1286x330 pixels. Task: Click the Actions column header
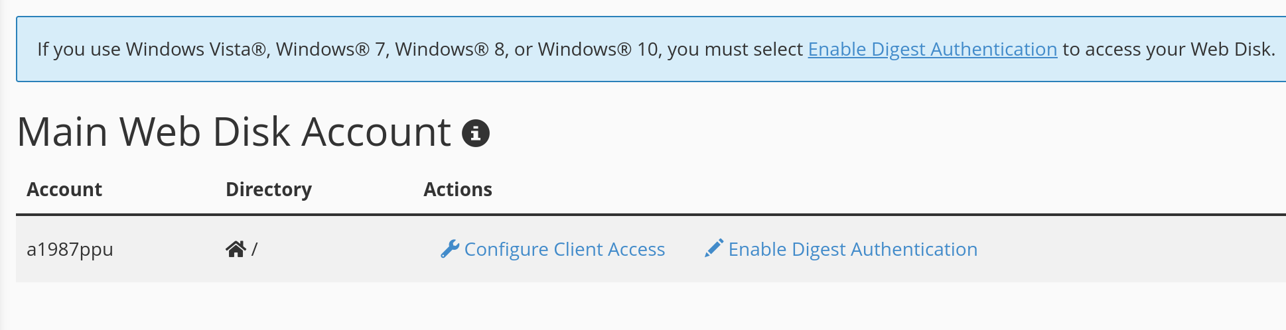tap(458, 190)
